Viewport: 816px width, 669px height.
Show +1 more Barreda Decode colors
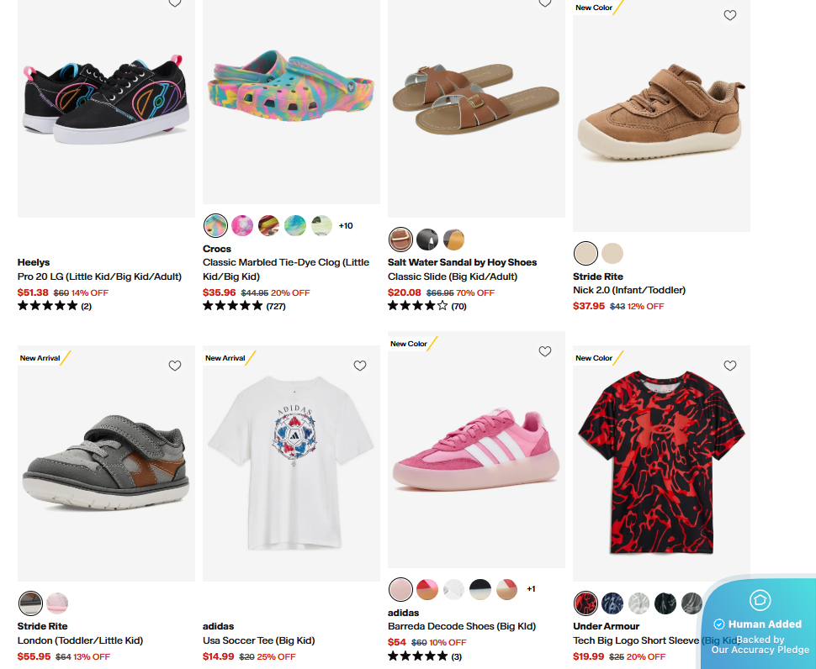tap(531, 589)
